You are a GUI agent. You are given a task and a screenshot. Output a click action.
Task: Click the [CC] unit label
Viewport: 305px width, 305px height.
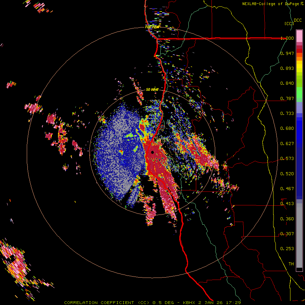(x=289, y=23)
